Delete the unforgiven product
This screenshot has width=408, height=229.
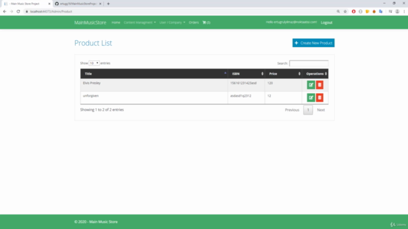pyautogui.click(x=319, y=97)
